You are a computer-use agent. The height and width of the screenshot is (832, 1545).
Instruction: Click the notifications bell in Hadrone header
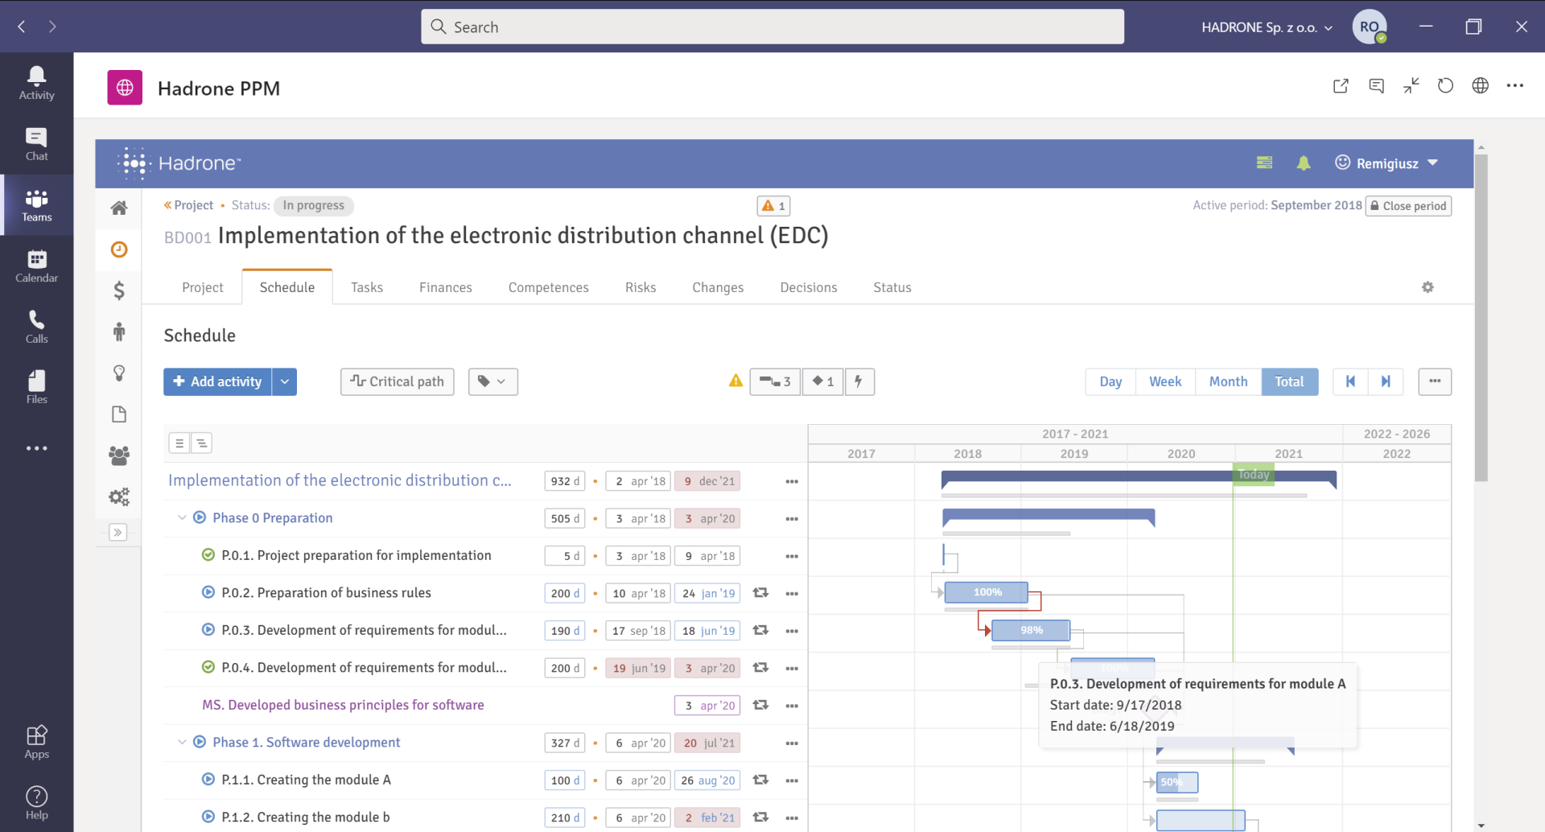pos(1304,163)
